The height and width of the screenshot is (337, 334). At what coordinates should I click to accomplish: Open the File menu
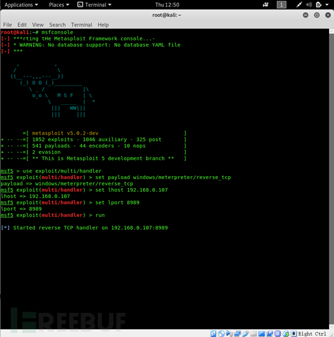[x=7, y=25]
